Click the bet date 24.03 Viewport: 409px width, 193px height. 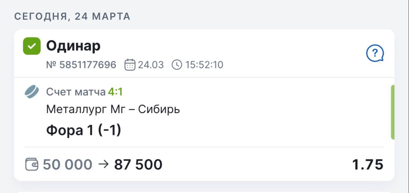click(151, 65)
